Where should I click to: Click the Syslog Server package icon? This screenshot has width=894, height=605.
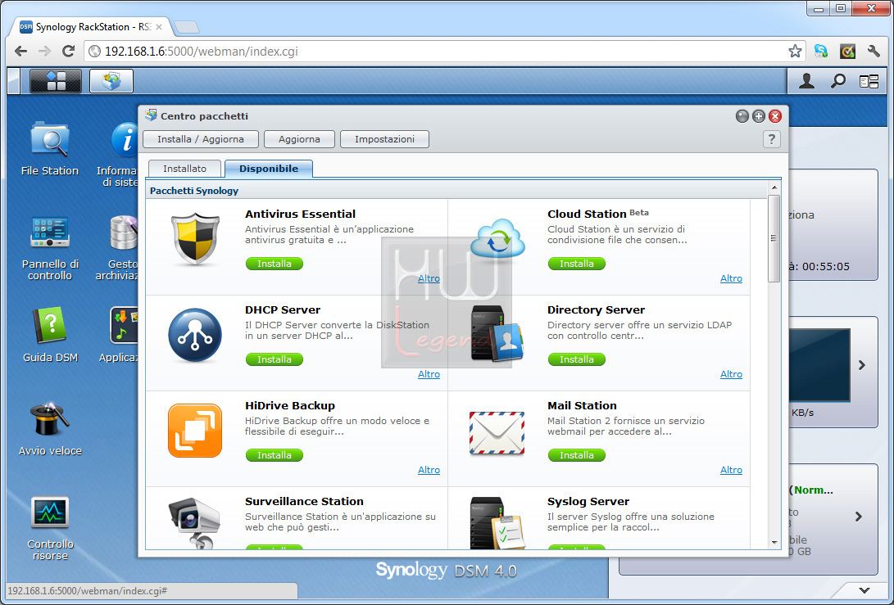(497, 523)
